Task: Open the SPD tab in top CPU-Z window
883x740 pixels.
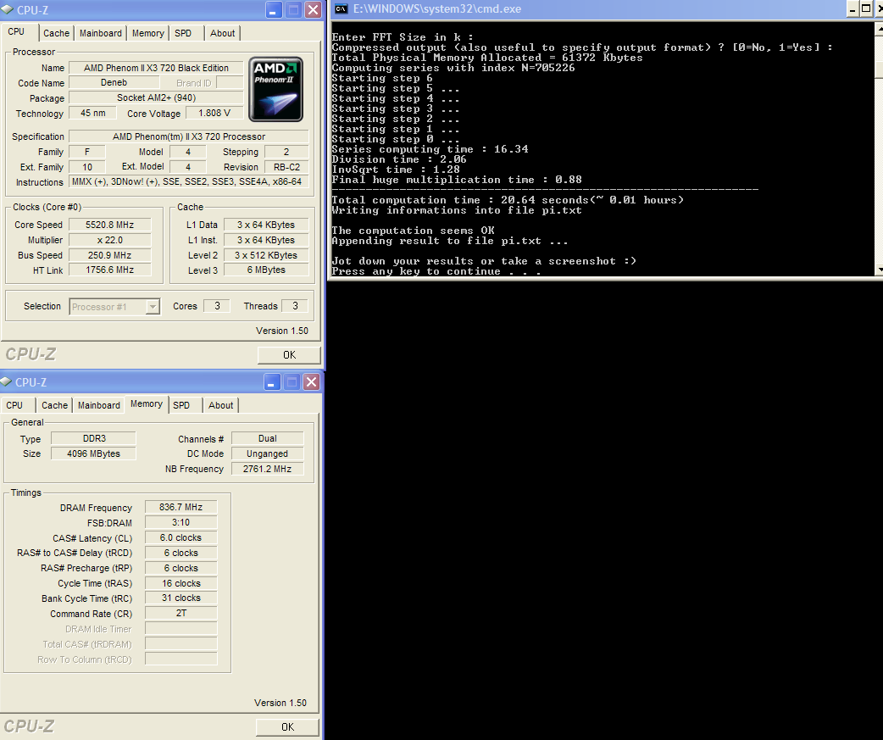Action: point(183,33)
